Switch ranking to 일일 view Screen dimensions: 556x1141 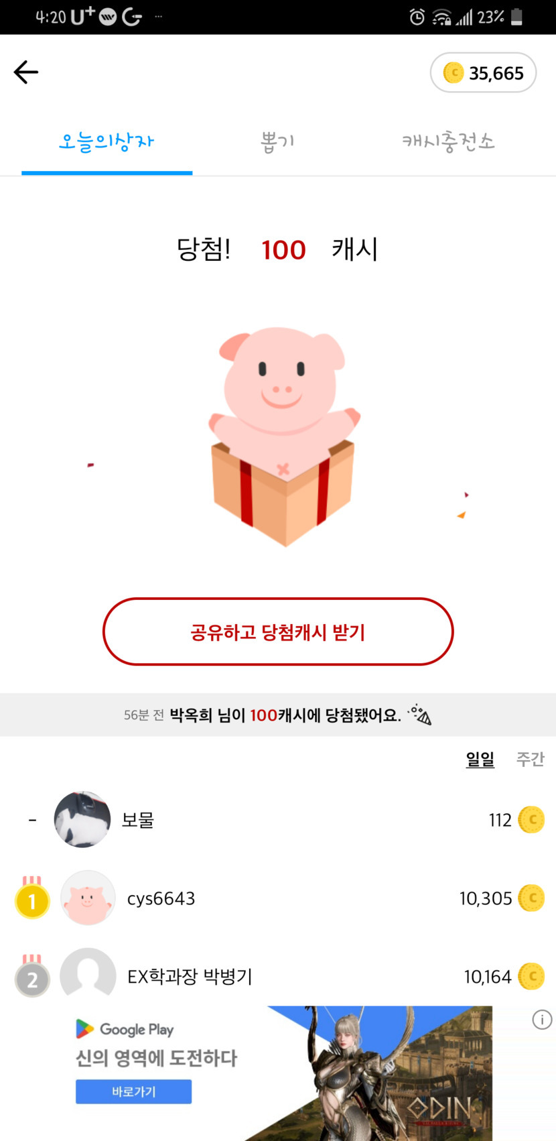tap(480, 759)
